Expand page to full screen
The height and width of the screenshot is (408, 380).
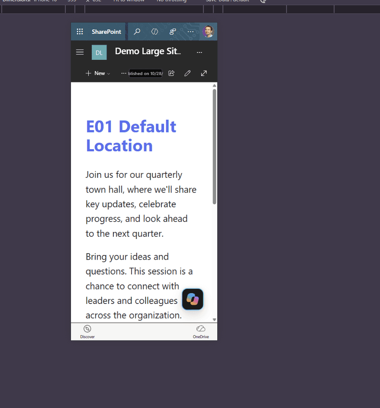click(204, 73)
